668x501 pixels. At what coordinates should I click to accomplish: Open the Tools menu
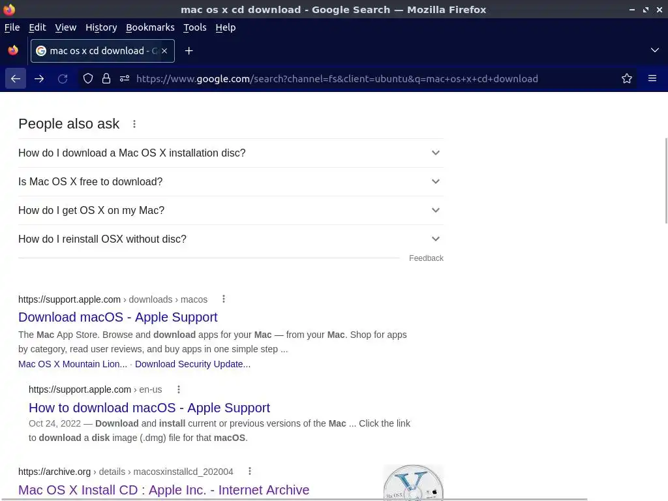[x=194, y=27]
